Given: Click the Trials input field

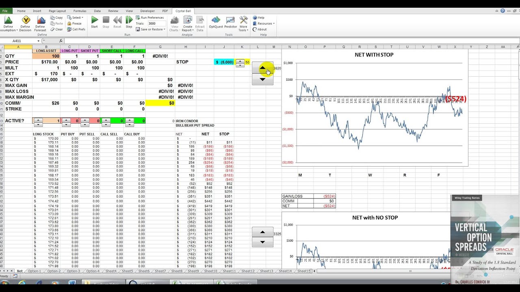Looking at the screenshot, I should coord(158,24).
